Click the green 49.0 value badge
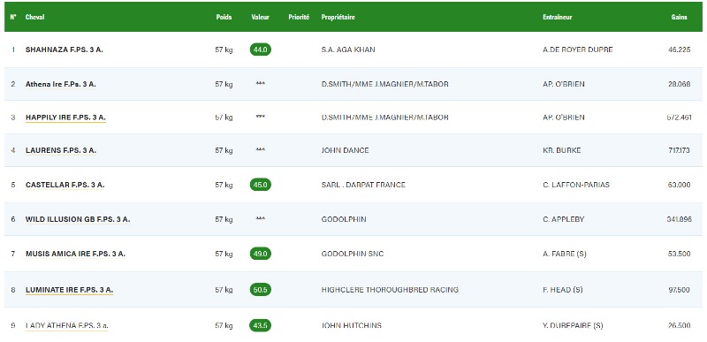707x342 pixels. point(260,254)
